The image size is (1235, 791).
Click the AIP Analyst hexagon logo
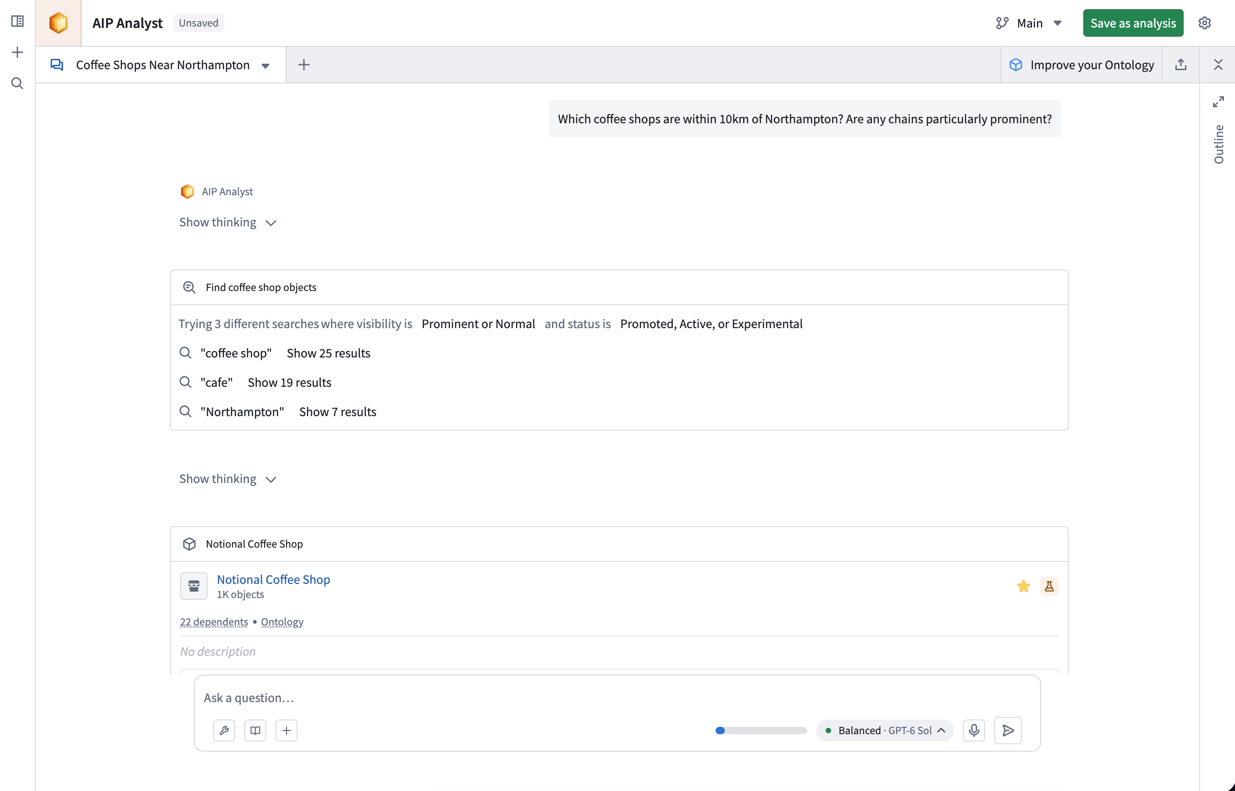point(59,23)
